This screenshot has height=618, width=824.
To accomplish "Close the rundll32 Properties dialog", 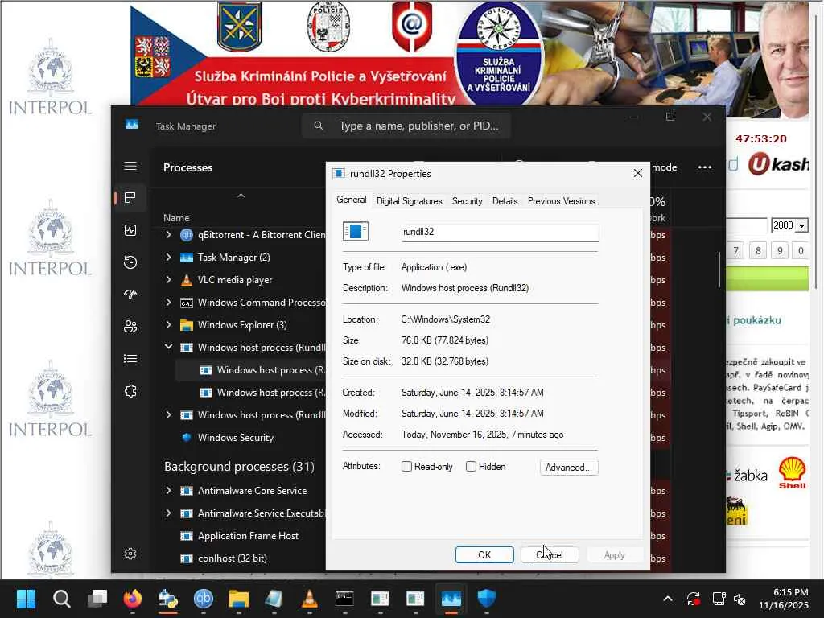I will click(638, 174).
